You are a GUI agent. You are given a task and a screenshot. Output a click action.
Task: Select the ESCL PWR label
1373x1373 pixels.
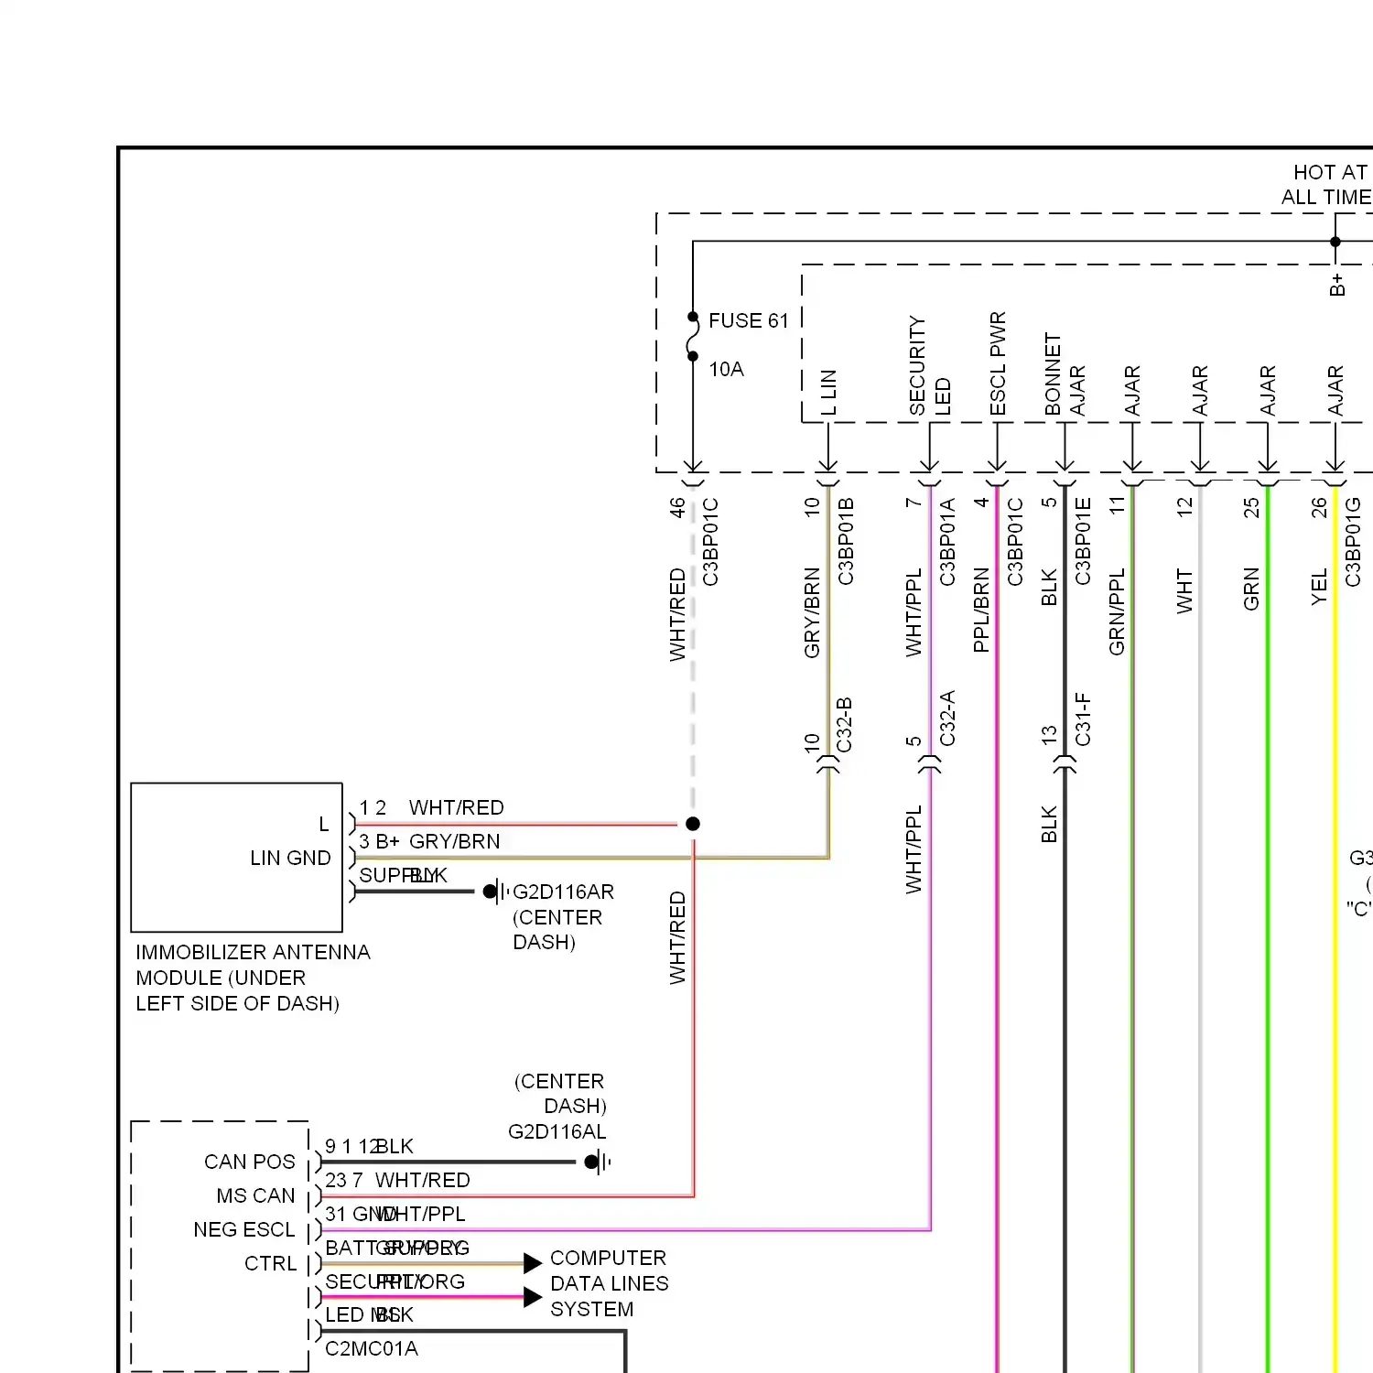click(x=998, y=363)
